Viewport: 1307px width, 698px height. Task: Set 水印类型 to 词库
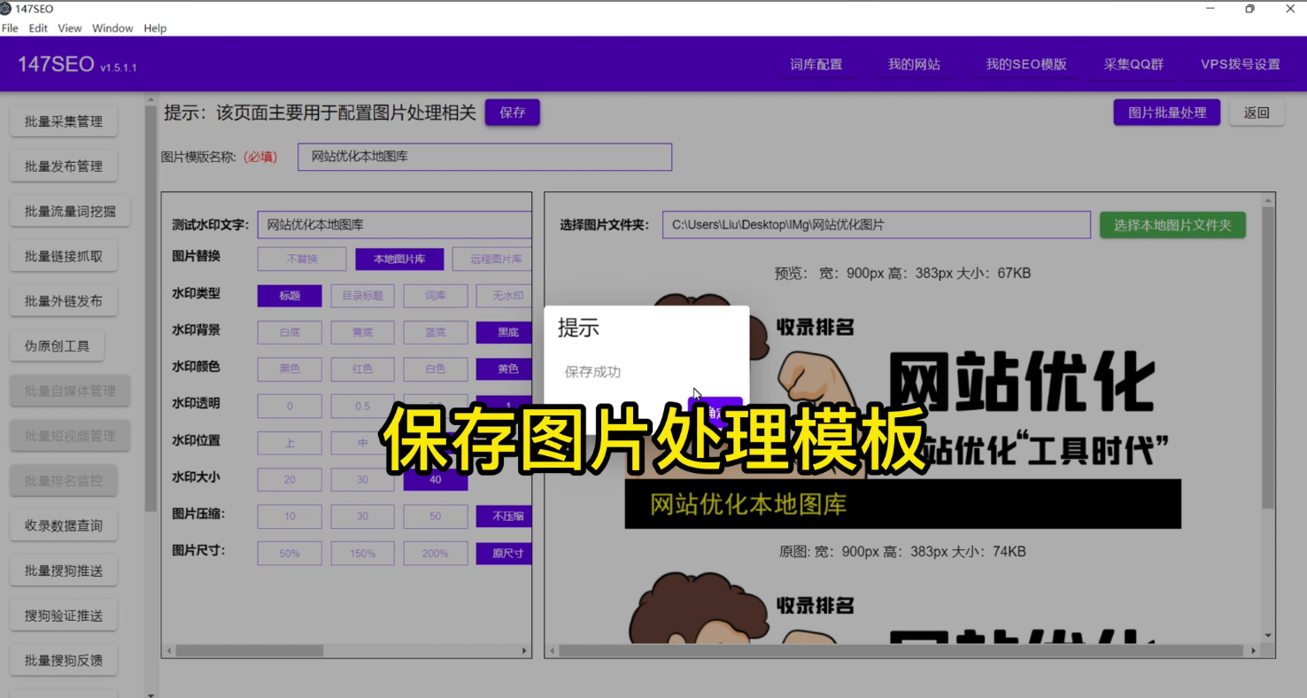436,296
